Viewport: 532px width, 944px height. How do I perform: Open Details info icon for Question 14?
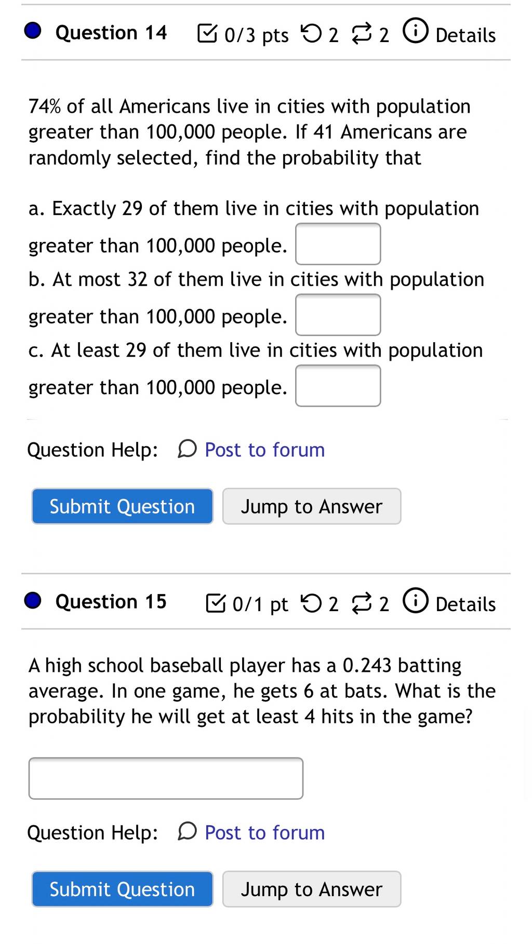click(416, 31)
